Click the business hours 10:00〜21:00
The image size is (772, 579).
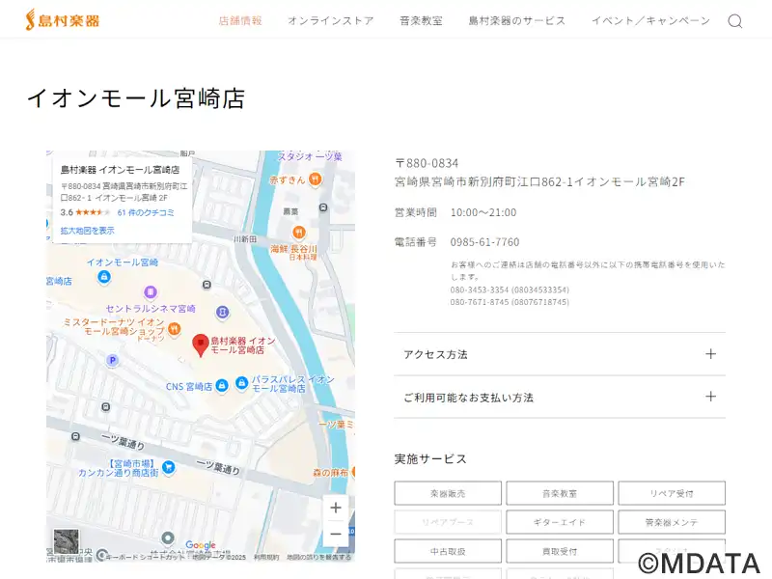click(x=483, y=212)
